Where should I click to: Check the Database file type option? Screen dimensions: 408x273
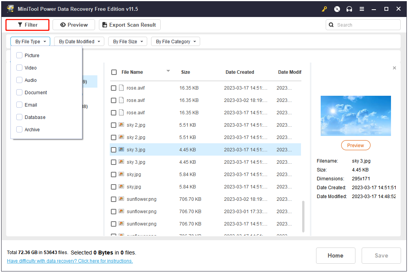(19, 117)
